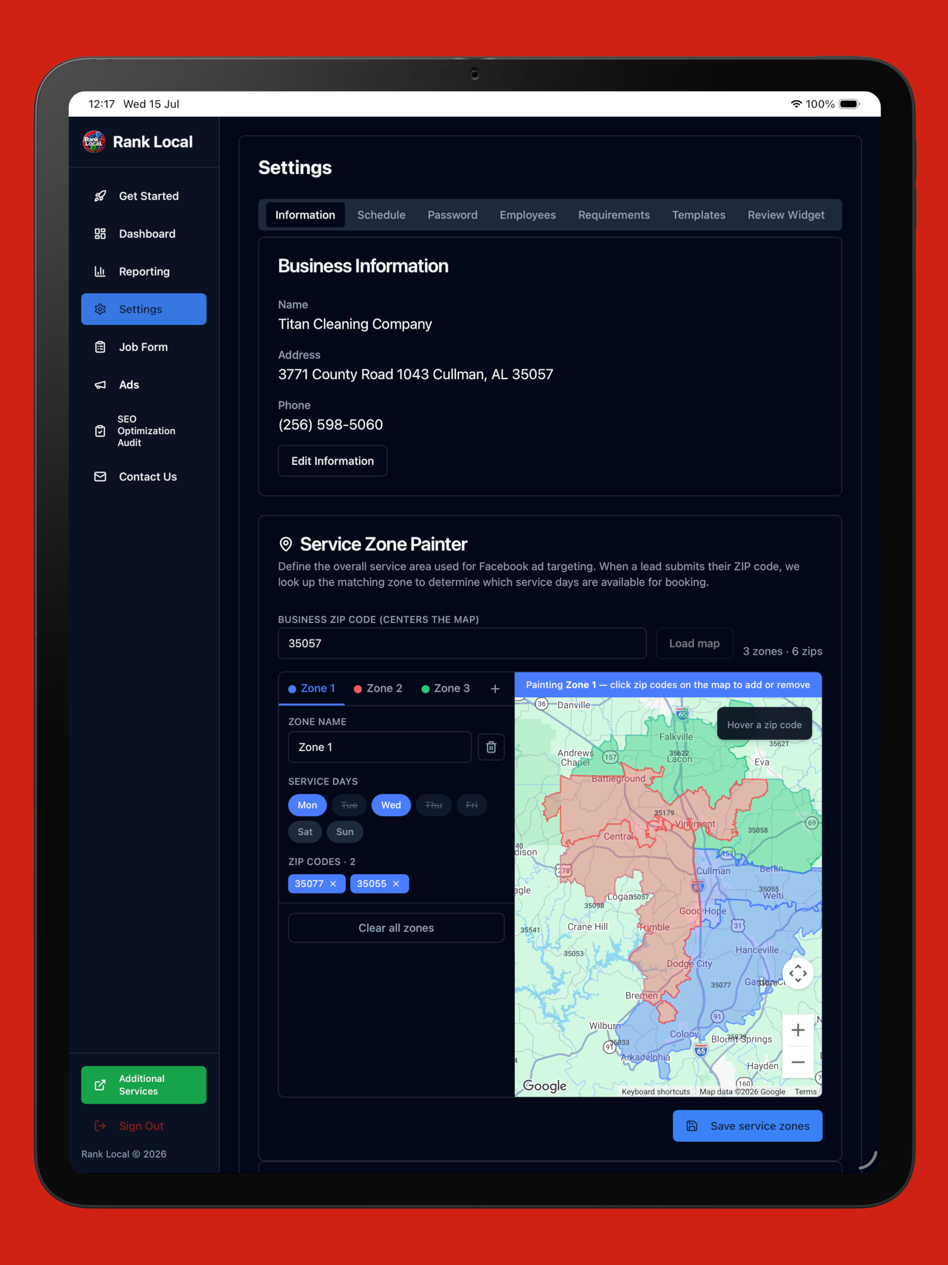Click the Load map button

tap(694, 643)
